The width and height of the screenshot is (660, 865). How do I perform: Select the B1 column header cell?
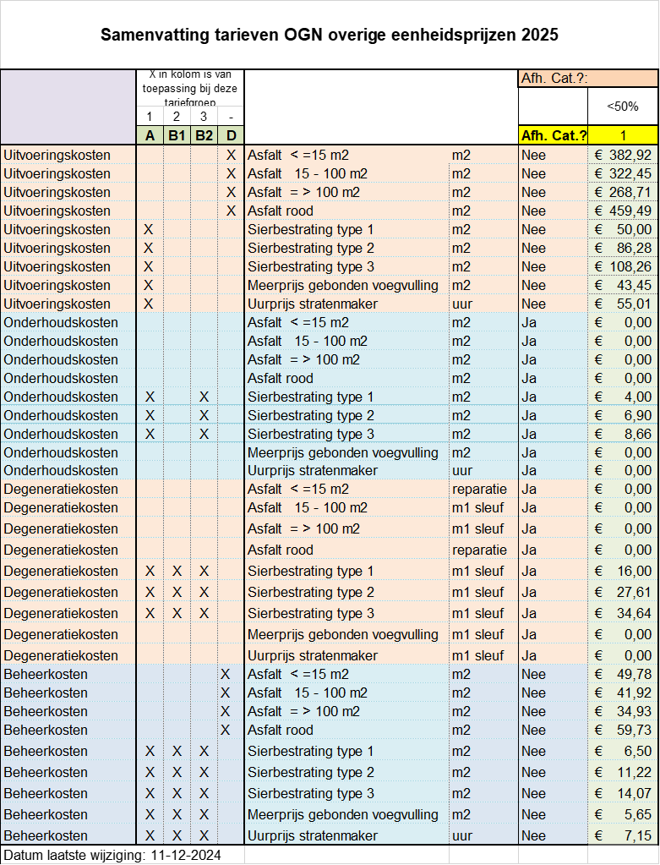point(177,135)
